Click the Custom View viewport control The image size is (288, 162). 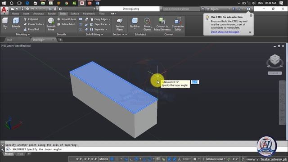(12, 46)
